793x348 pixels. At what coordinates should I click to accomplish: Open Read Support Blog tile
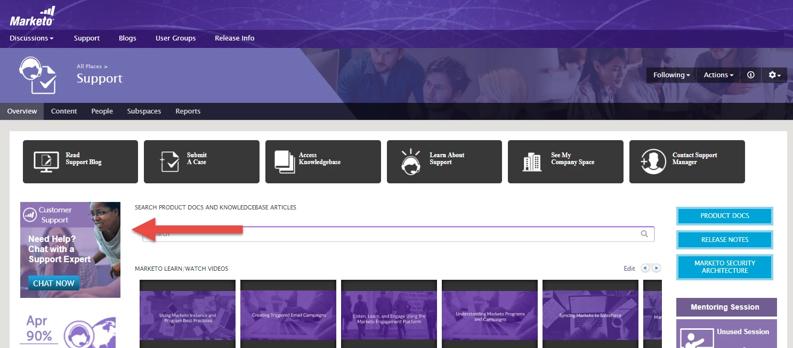pos(80,161)
